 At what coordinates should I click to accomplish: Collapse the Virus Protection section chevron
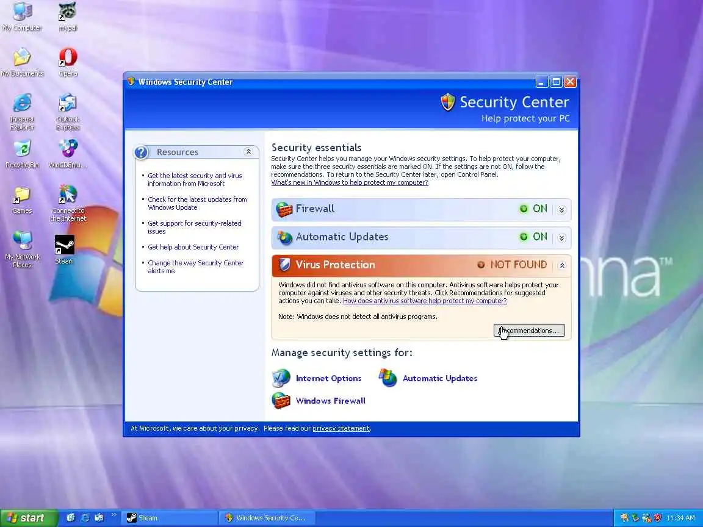(561, 265)
